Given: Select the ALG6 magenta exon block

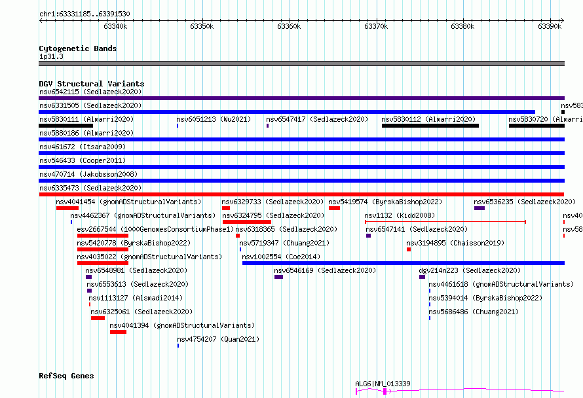Looking at the screenshot, I should coord(385,391).
